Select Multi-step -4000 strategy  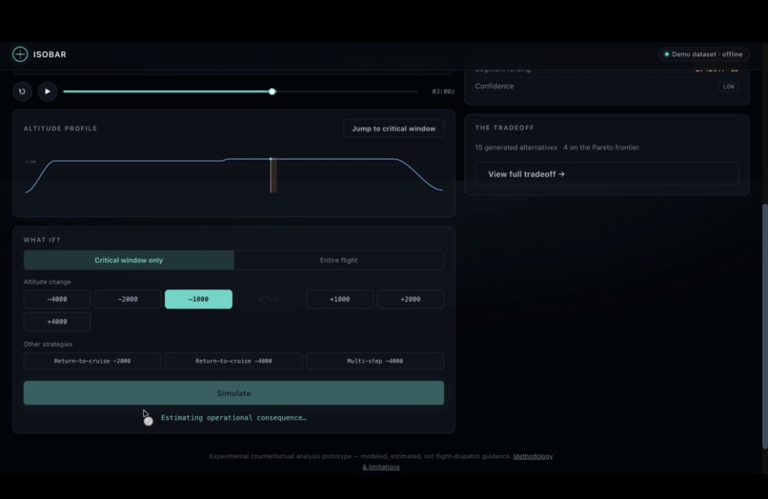pos(375,361)
